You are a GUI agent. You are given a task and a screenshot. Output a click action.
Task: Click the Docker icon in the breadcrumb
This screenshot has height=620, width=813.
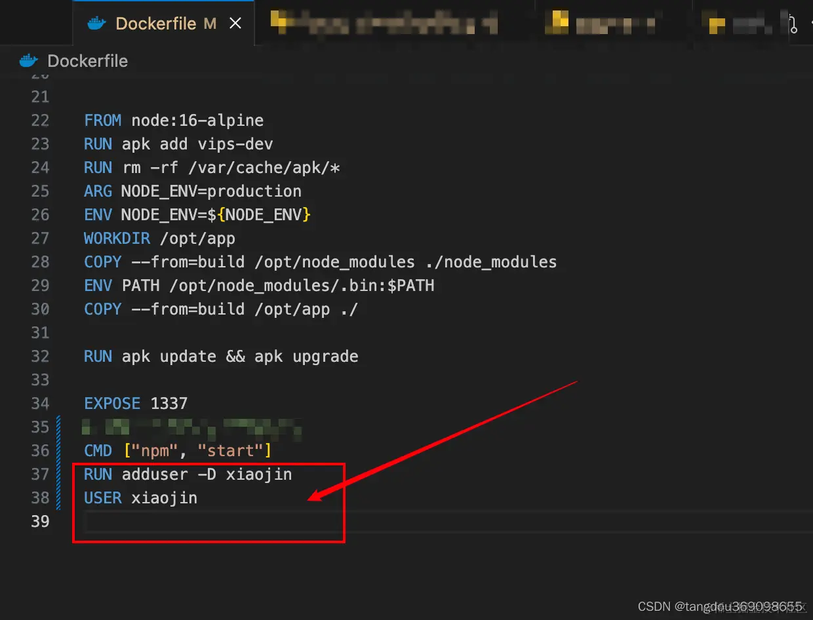(x=29, y=61)
